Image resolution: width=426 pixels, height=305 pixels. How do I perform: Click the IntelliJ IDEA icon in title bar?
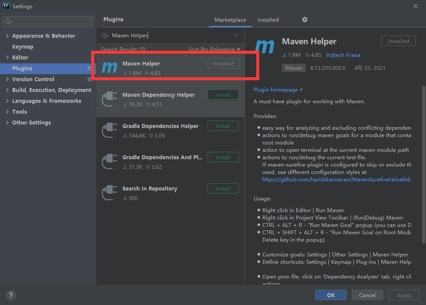[x=6, y=6]
